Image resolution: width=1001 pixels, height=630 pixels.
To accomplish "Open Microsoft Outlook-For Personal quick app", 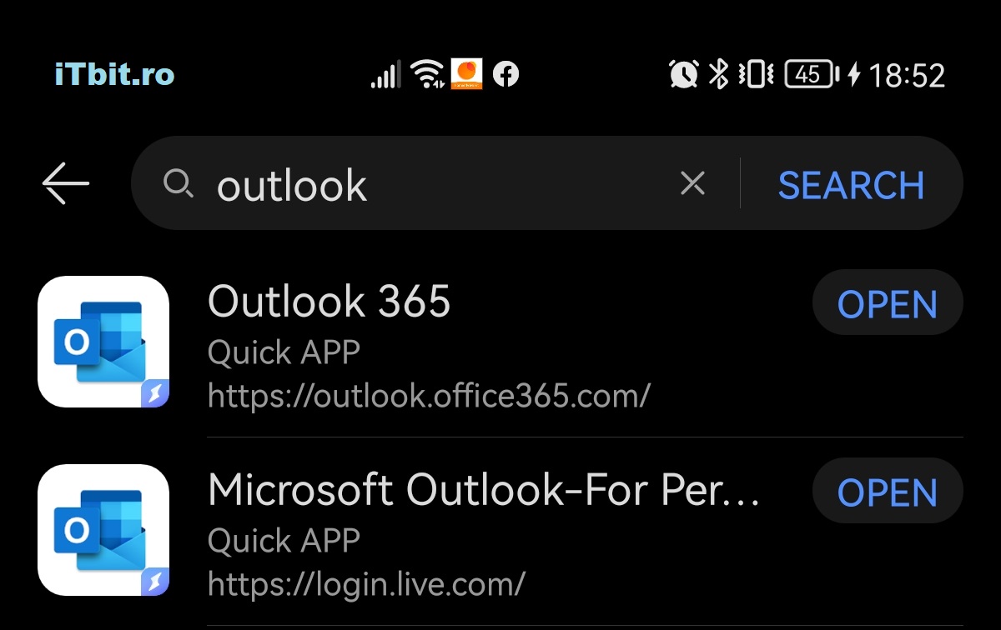I will (x=887, y=493).
